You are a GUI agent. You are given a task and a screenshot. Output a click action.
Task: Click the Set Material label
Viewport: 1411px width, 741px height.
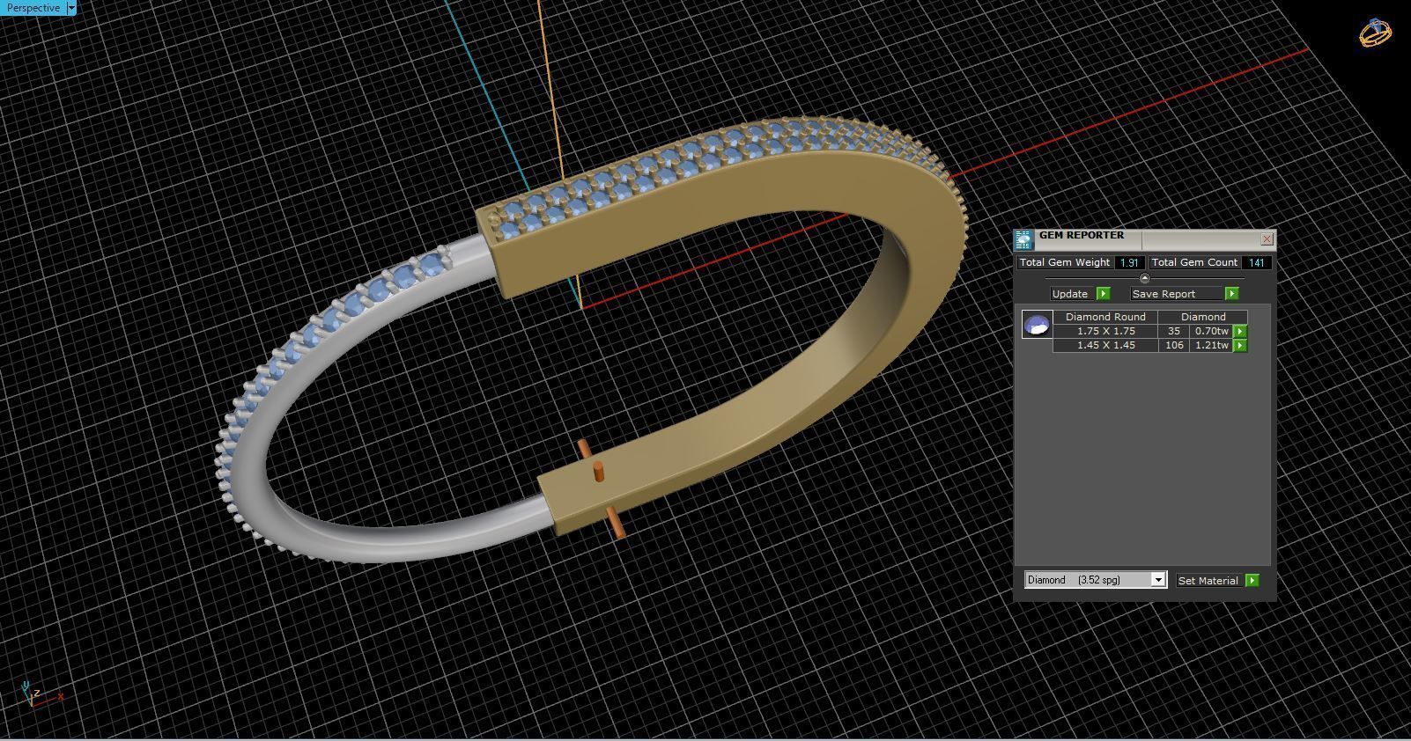1208,581
